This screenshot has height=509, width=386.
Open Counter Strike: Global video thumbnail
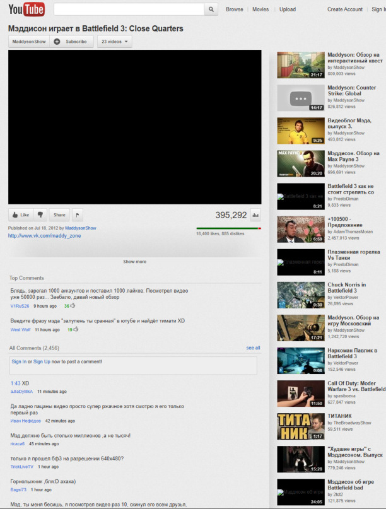301,98
